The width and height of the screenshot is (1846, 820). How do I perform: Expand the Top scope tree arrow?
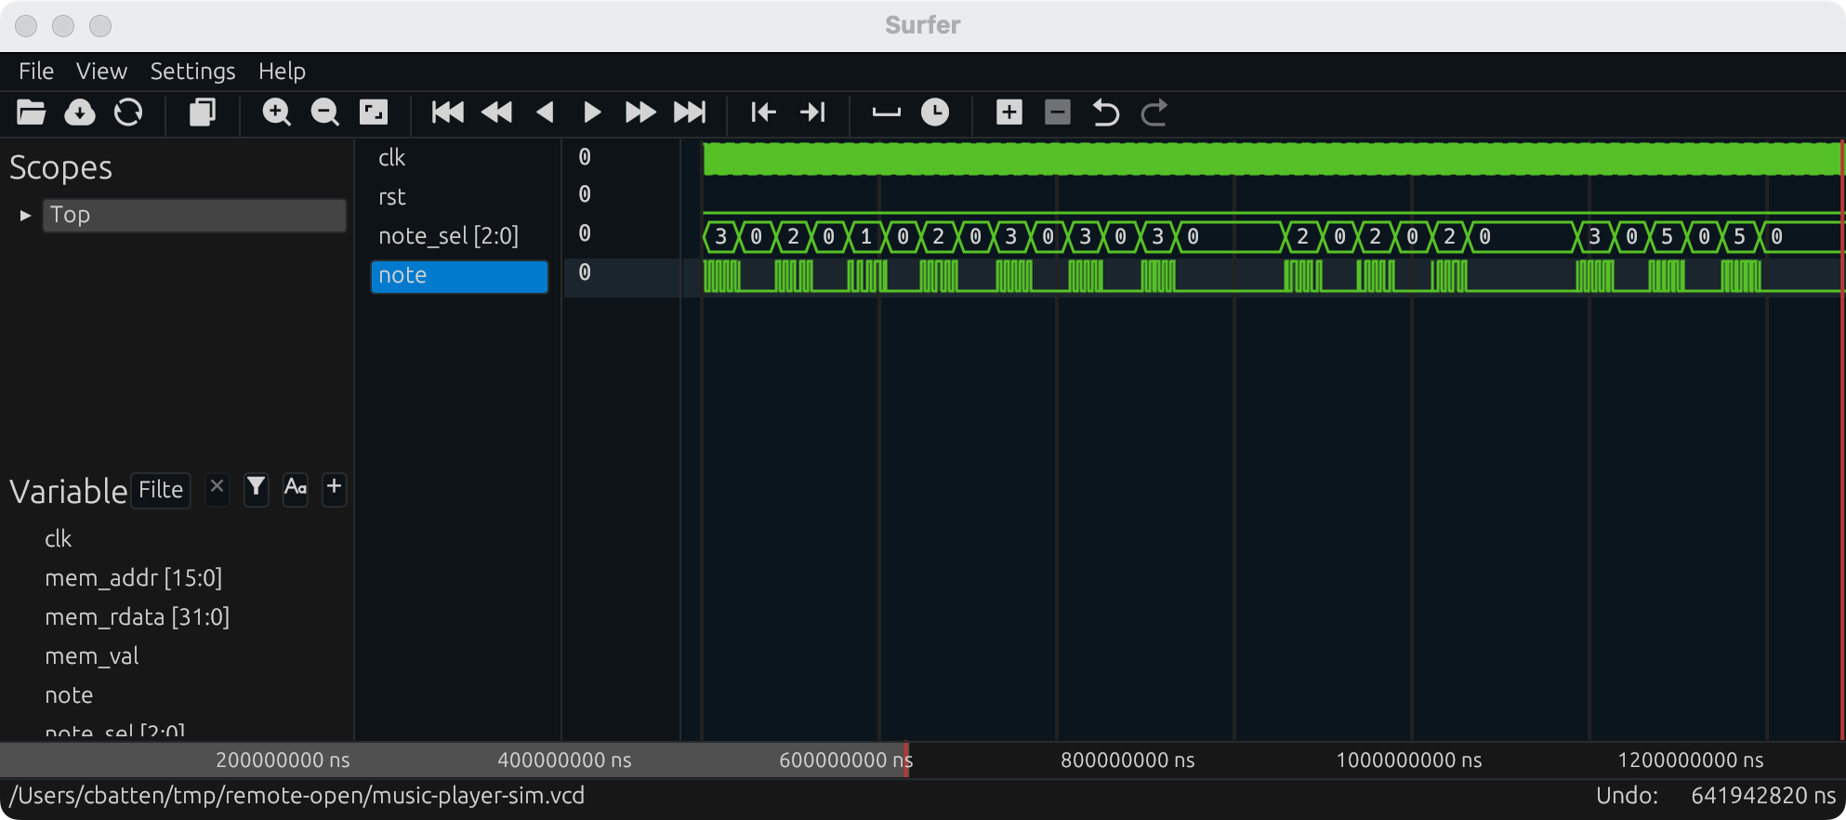click(25, 216)
